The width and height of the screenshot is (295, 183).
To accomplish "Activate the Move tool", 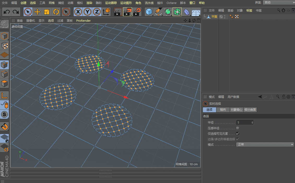I will (x=37, y=12).
